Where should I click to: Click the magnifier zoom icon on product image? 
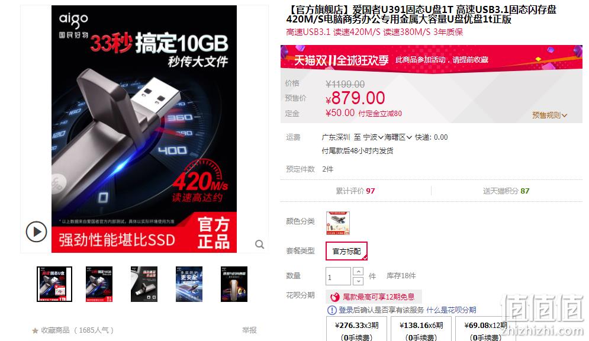(x=259, y=244)
